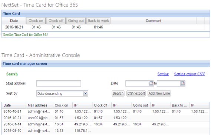The height and width of the screenshot is (135, 211).
Task: Click the Clock on button
Action: click(x=36, y=21)
